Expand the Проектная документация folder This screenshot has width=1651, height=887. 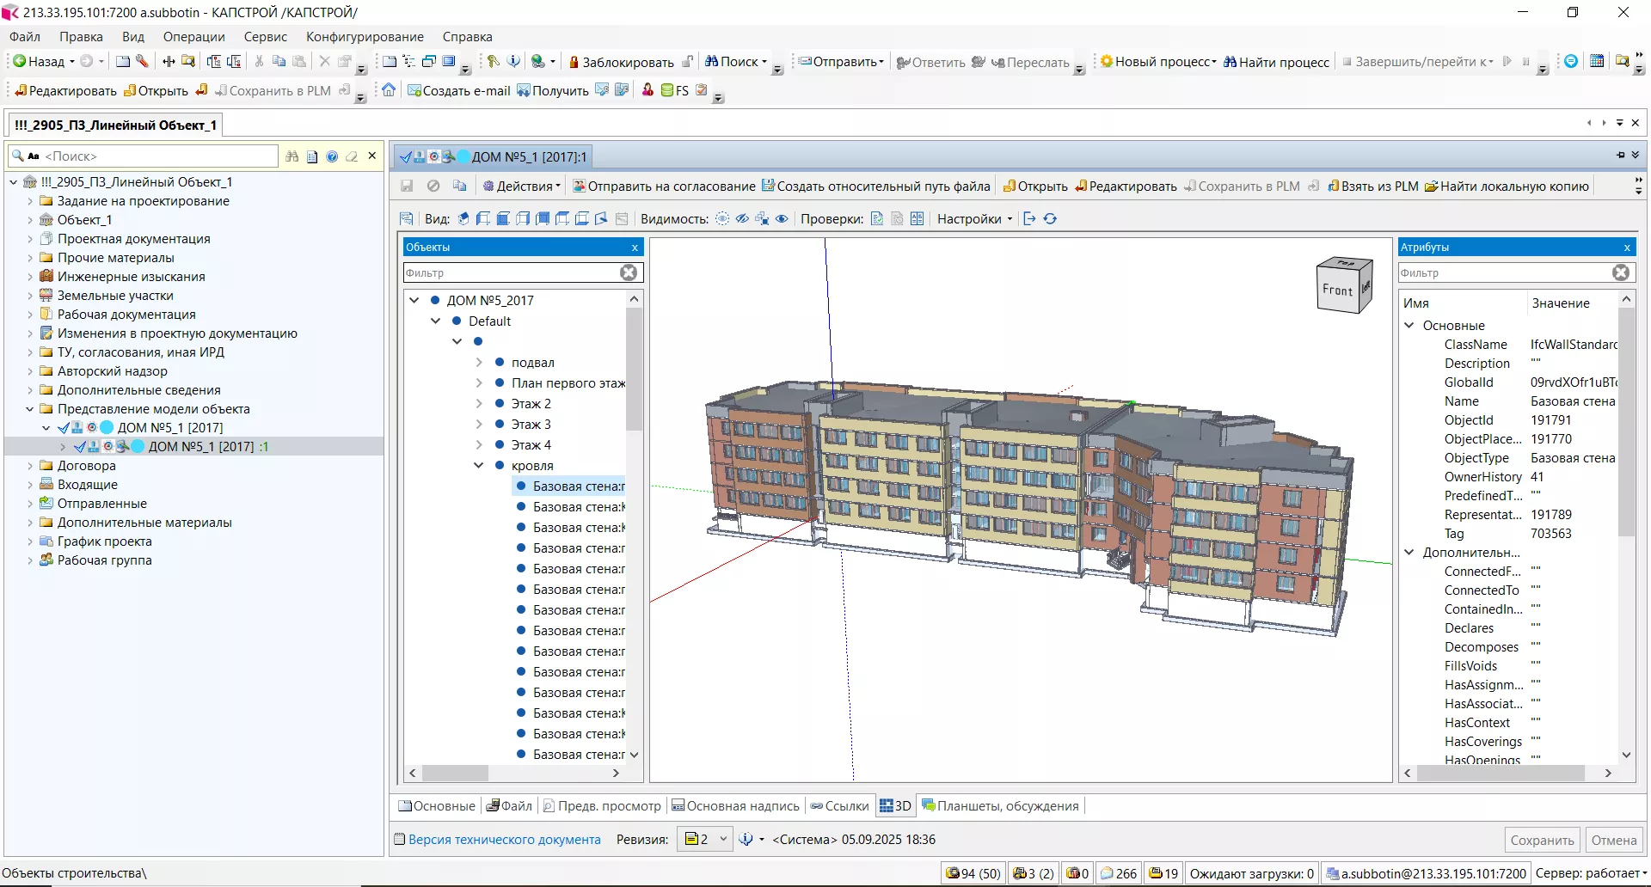coord(30,239)
